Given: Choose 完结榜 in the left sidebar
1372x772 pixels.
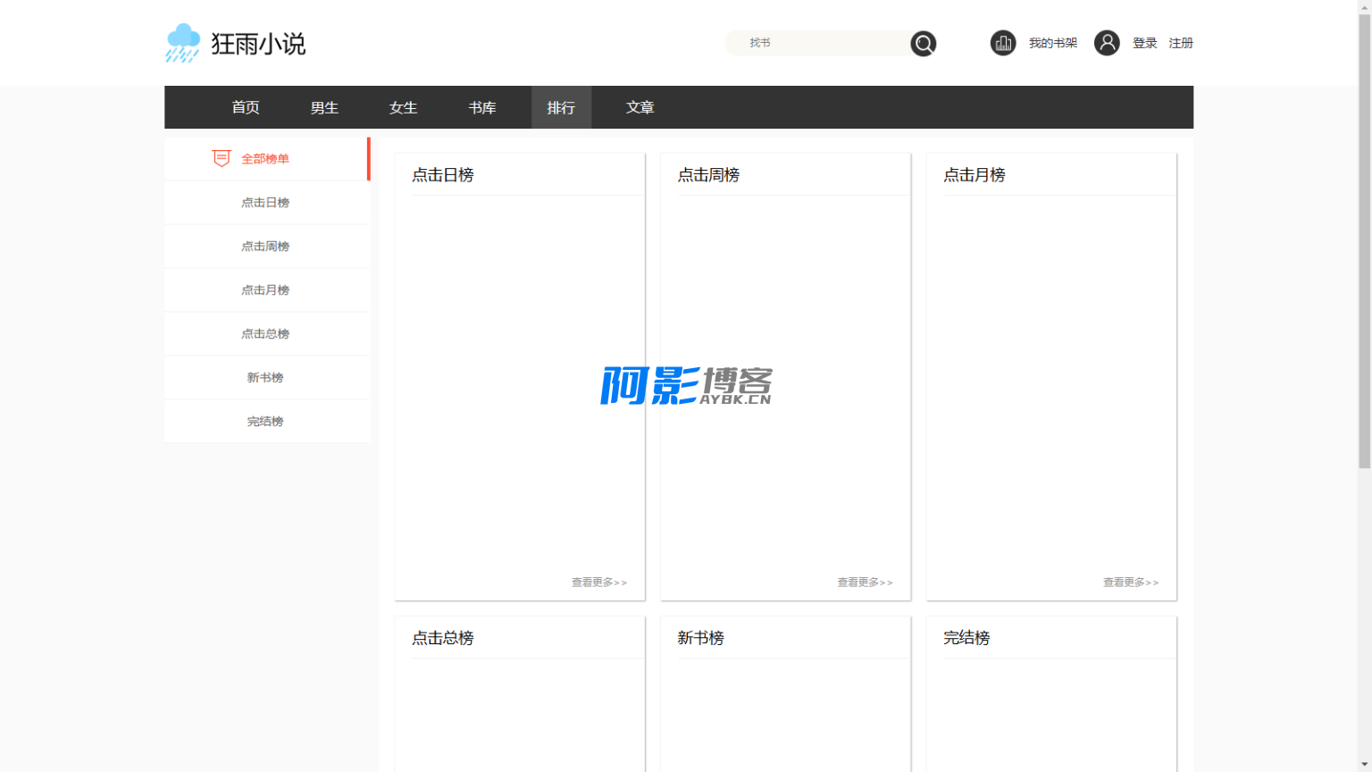Looking at the screenshot, I should (265, 422).
